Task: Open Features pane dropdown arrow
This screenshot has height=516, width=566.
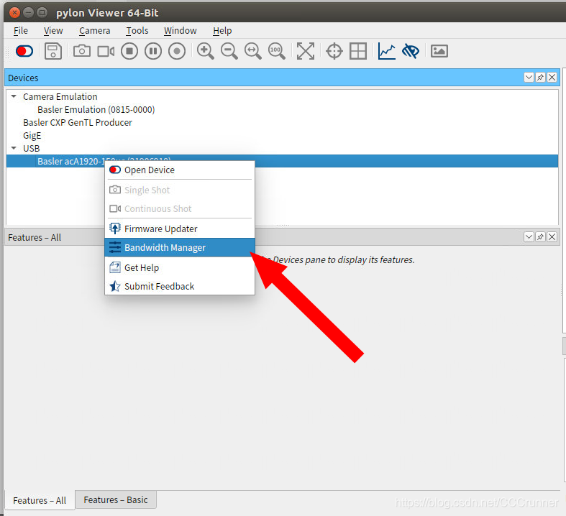Action: 529,237
